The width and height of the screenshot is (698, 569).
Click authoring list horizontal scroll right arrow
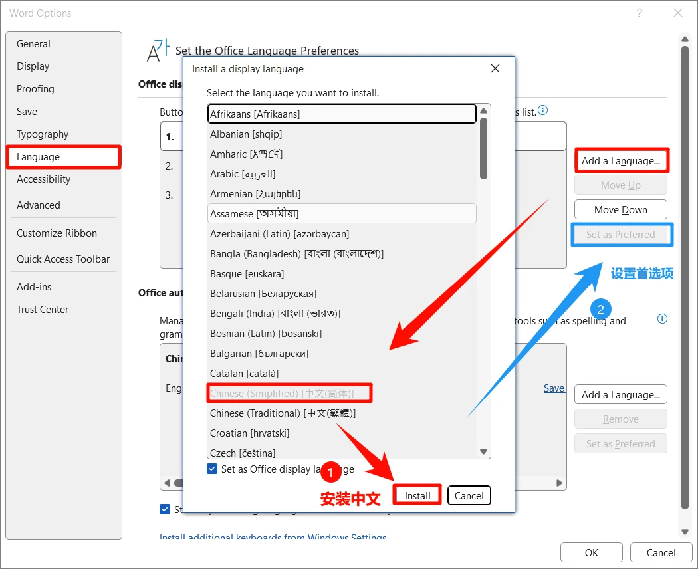pyautogui.click(x=559, y=483)
